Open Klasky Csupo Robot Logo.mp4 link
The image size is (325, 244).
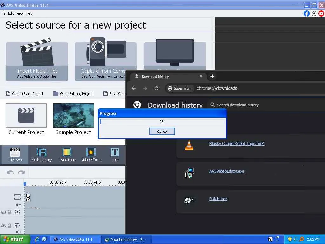(x=237, y=143)
